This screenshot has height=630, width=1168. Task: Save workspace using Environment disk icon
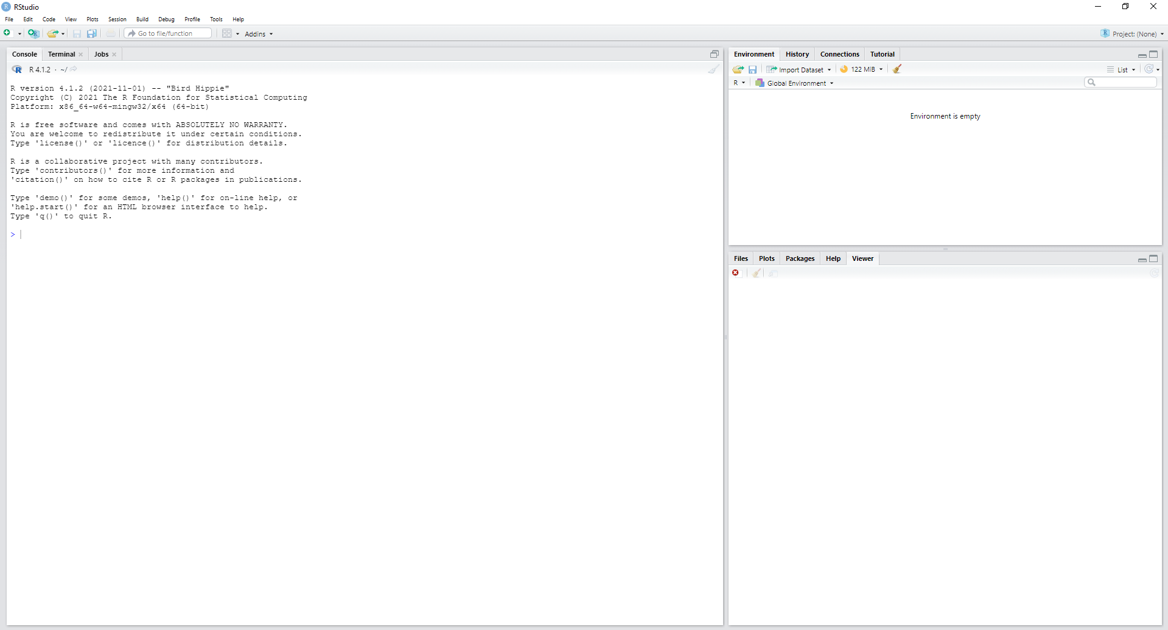(x=752, y=69)
